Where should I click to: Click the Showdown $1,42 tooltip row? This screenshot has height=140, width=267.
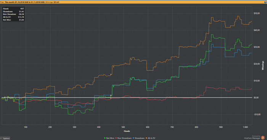13,11
